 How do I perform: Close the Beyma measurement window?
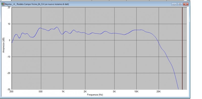[x=186, y=4]
